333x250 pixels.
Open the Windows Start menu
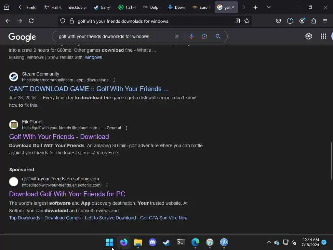point(109,242)
